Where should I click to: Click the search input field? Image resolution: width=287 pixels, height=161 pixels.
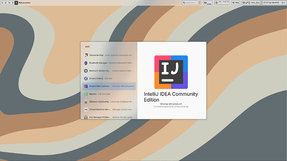click(109, 47)
